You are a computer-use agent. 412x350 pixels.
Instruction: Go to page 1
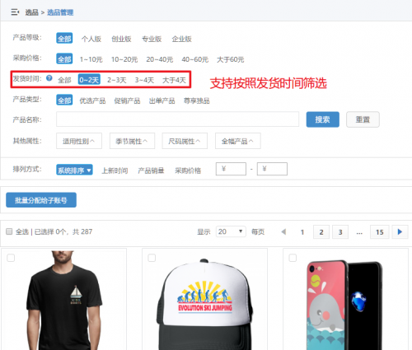click(x=302, y=232)
